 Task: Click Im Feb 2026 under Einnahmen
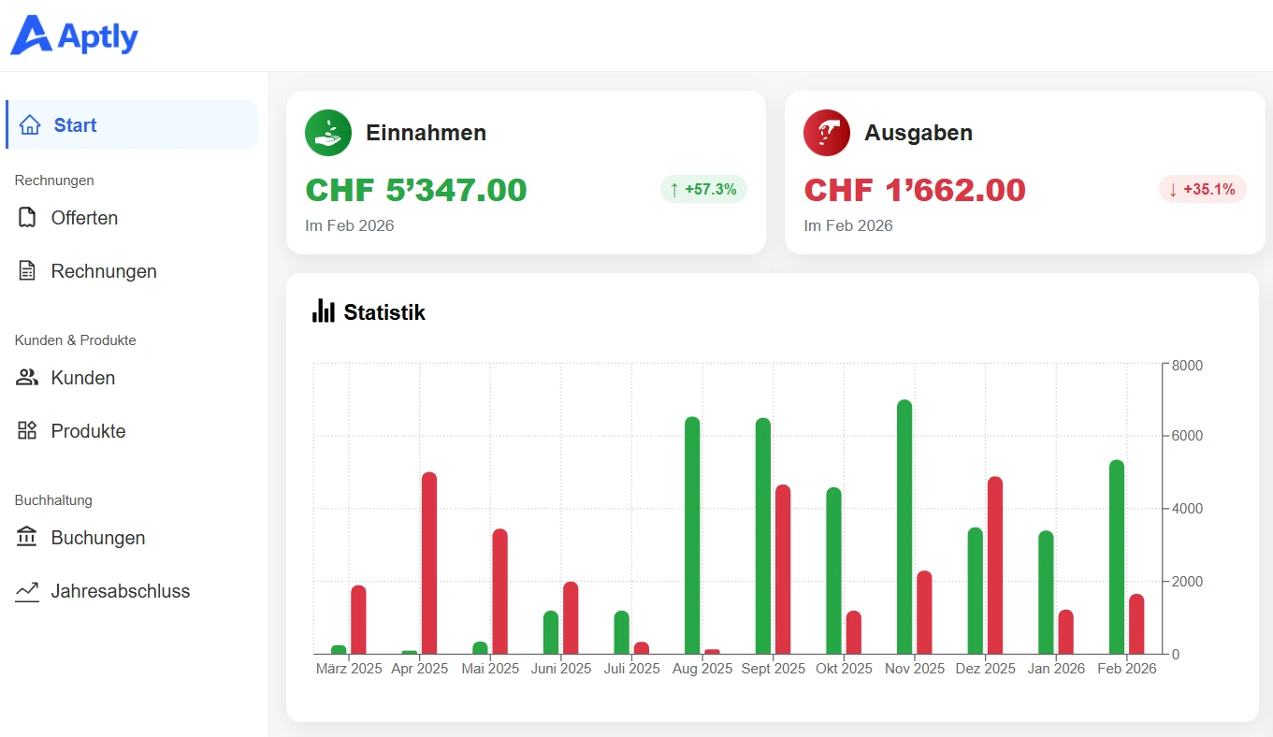[350, 225]
